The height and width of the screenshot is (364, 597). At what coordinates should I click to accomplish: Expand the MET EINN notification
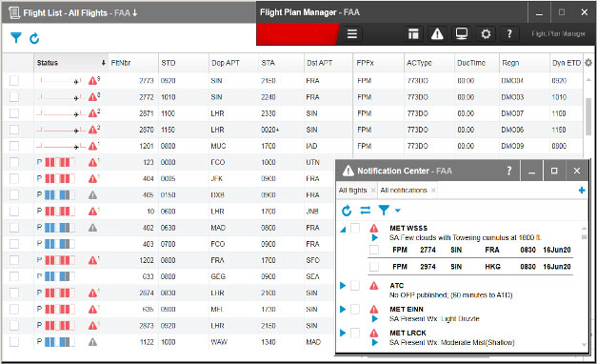coord(343,309)
